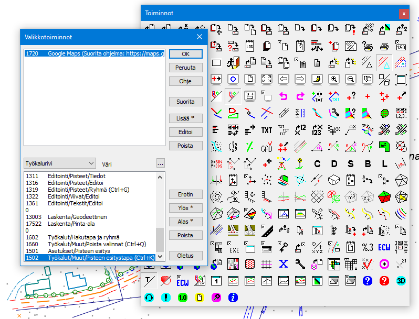
Task: Click the letter C icon
Action: [x=317, y=163]
